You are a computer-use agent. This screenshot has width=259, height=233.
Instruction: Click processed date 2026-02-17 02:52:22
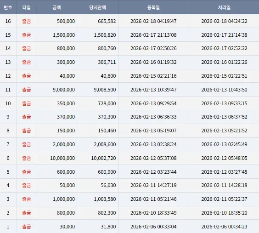(x=224, y=48)
